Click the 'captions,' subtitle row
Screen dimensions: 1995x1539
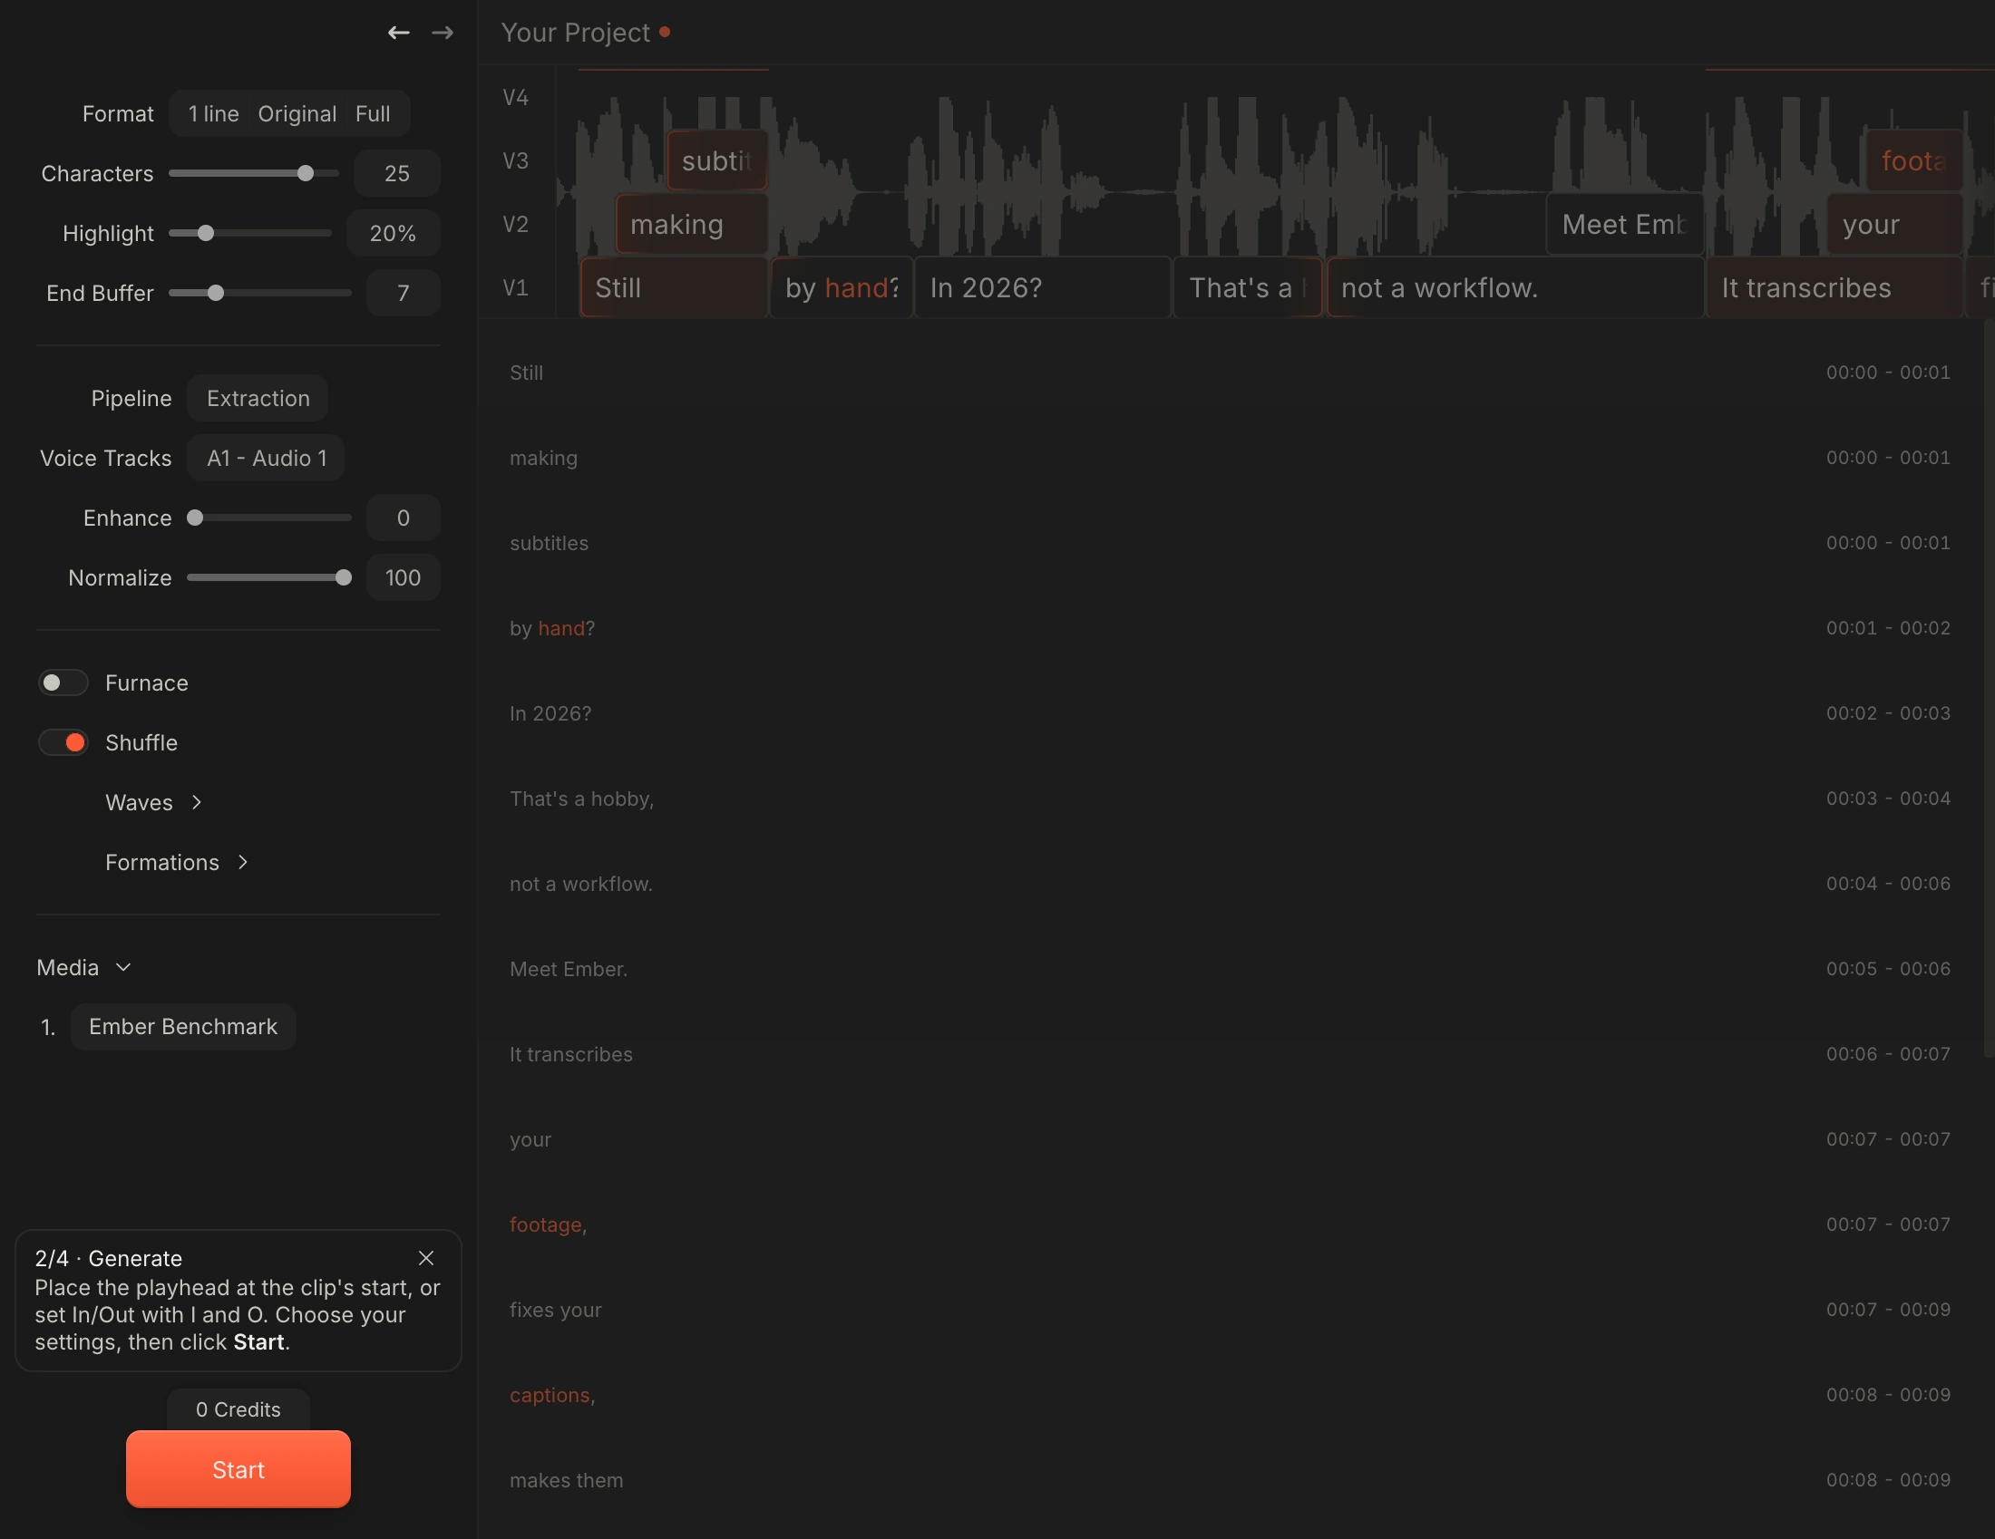(1230, 1395)
